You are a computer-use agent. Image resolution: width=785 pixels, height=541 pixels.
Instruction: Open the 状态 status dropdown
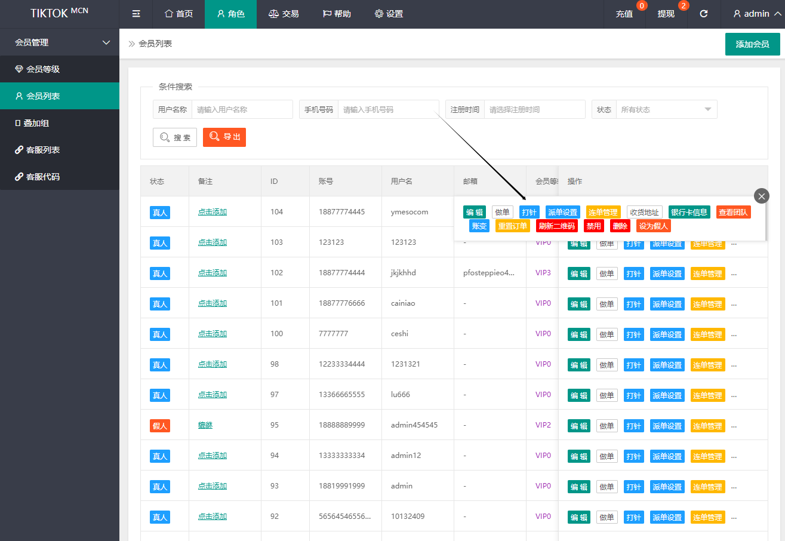coord(666,110)
